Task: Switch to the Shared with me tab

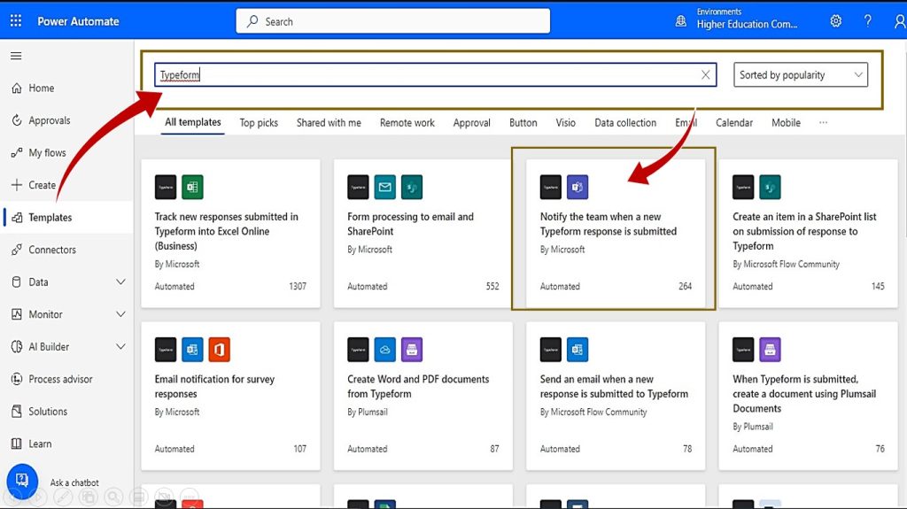Action: tap(329, 123)
